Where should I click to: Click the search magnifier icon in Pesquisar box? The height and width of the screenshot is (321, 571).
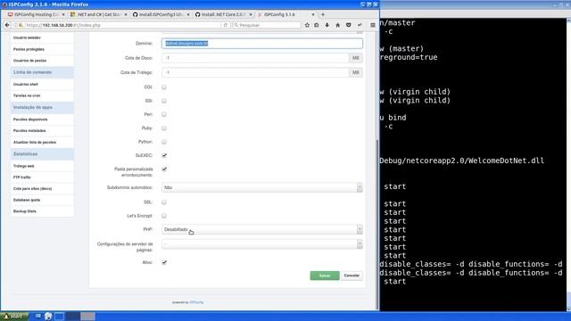tap(236, 25)
